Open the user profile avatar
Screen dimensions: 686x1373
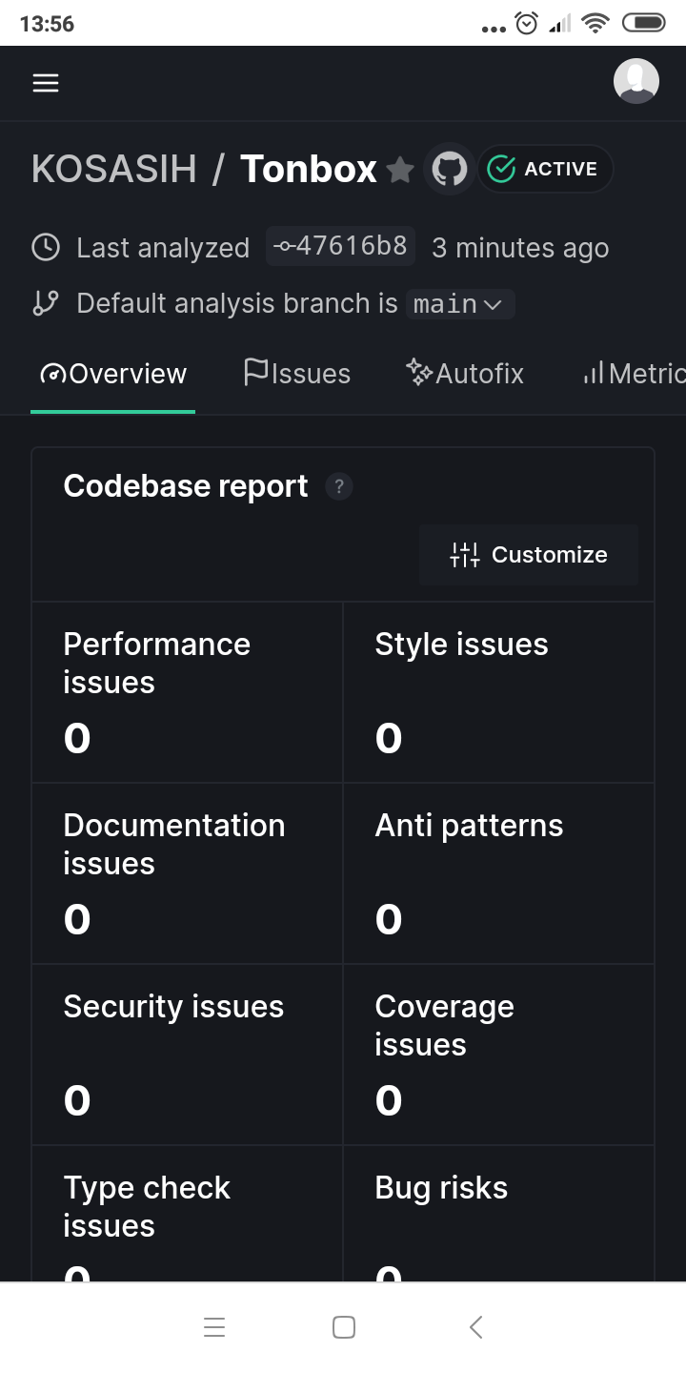pos(636,81)
